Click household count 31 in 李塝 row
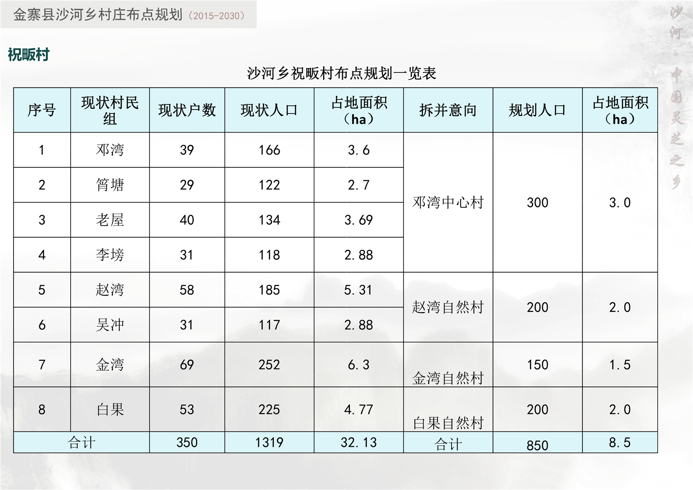 187,255
